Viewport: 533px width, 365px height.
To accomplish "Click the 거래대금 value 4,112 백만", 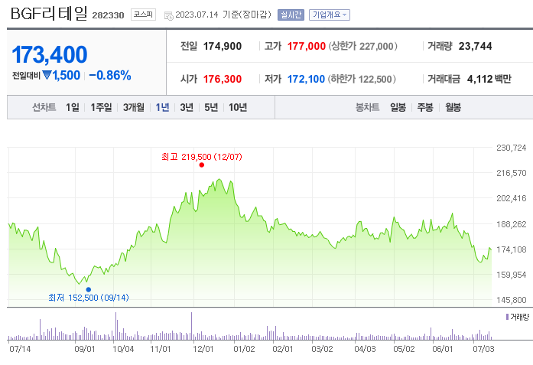I will click(x=489, y=79).
